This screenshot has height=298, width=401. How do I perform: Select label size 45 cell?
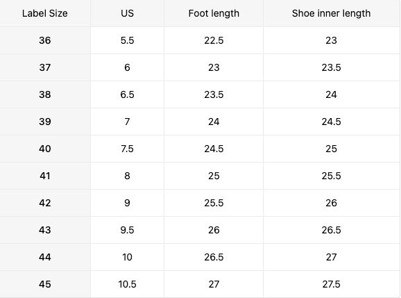[45, 284]
